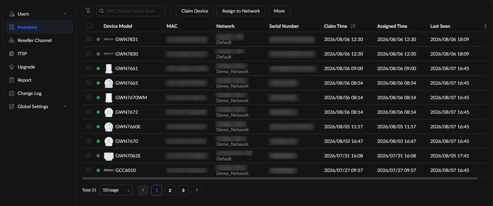Click Claim Time 2026/08/05 11:17
This screenshot has width=493, height=206.
(x=343, y=127)
